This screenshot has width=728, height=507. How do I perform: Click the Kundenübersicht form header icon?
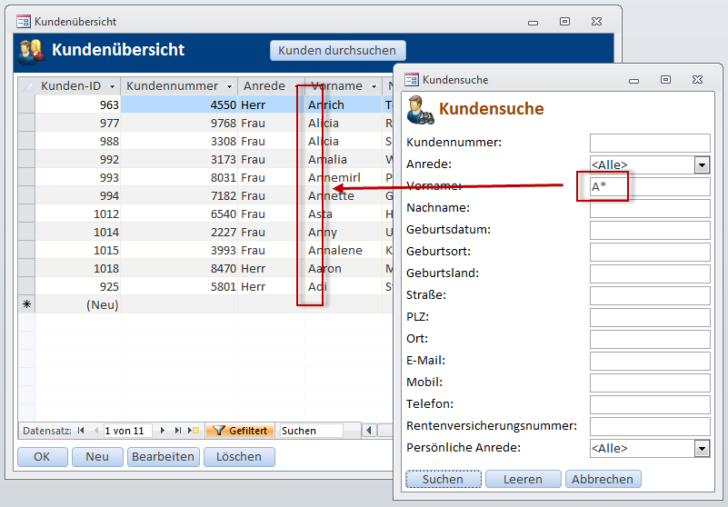pos(30,51)
